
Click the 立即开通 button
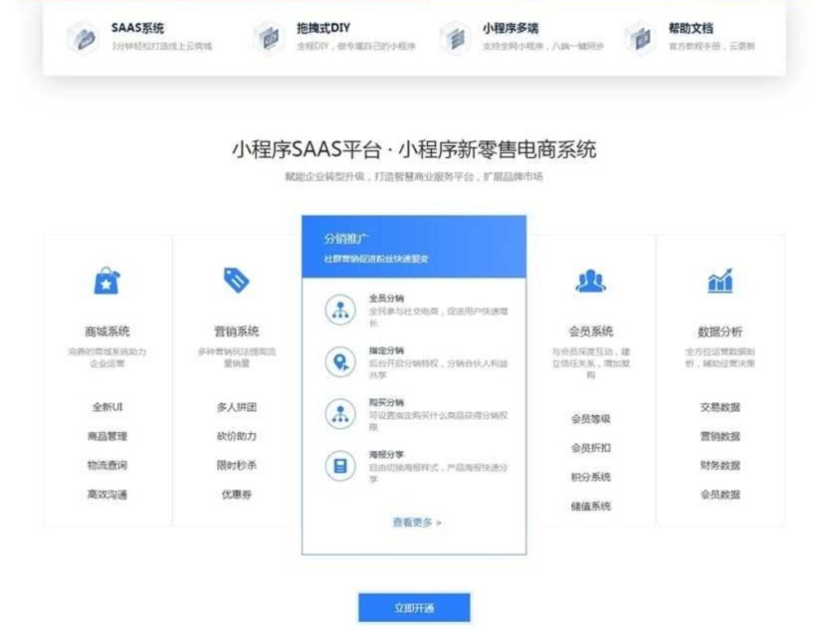(414, 608)
